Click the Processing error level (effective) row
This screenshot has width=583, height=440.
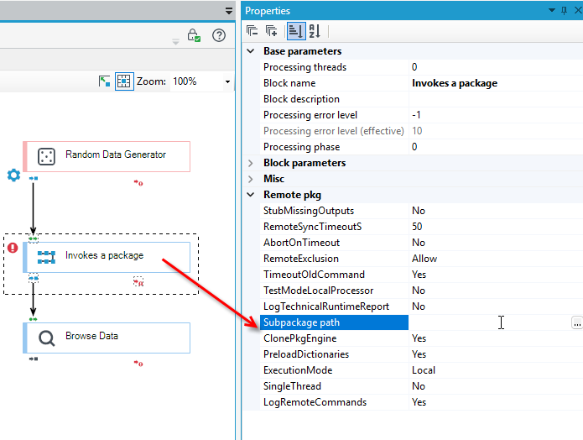coord(421,131)
